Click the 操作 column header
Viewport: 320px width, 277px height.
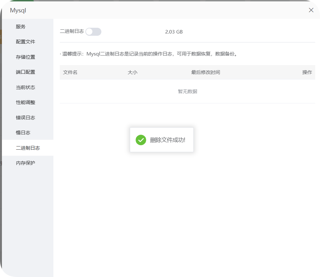pos(307,72)
